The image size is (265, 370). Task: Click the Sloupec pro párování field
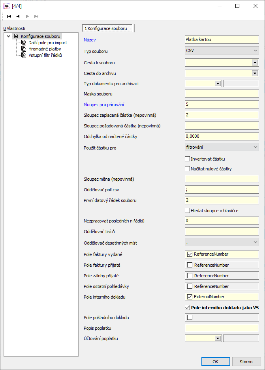click(x=222, y=104)
